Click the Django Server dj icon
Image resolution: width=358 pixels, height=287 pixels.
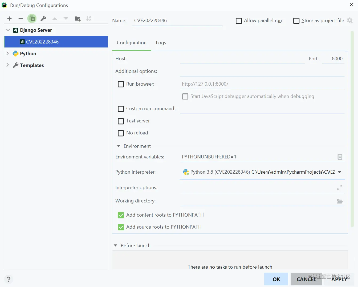[16, 30]
